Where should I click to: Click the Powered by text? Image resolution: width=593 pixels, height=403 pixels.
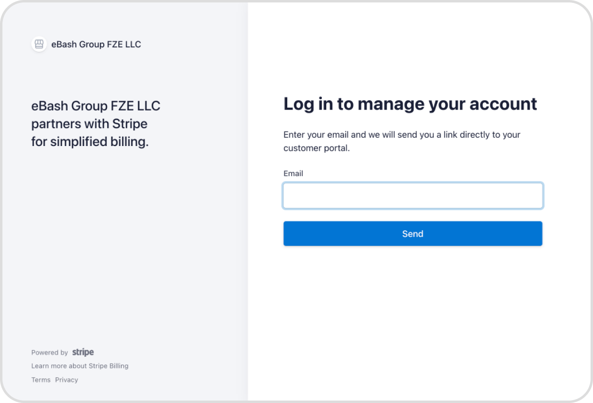point(50,353)
